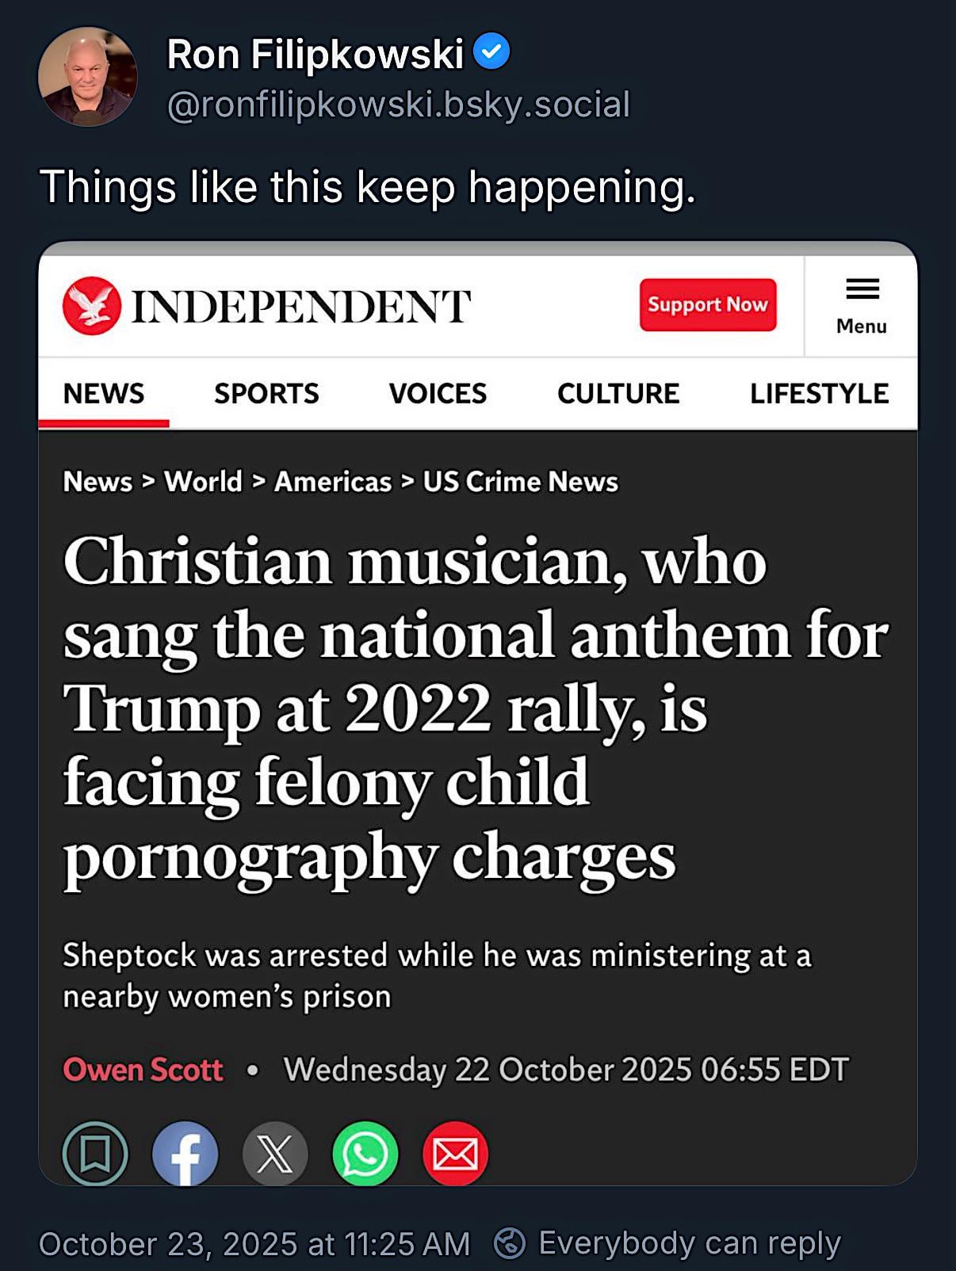Share article via Facebook icon
The image size is (956, 1271).
coord(185,1154)
